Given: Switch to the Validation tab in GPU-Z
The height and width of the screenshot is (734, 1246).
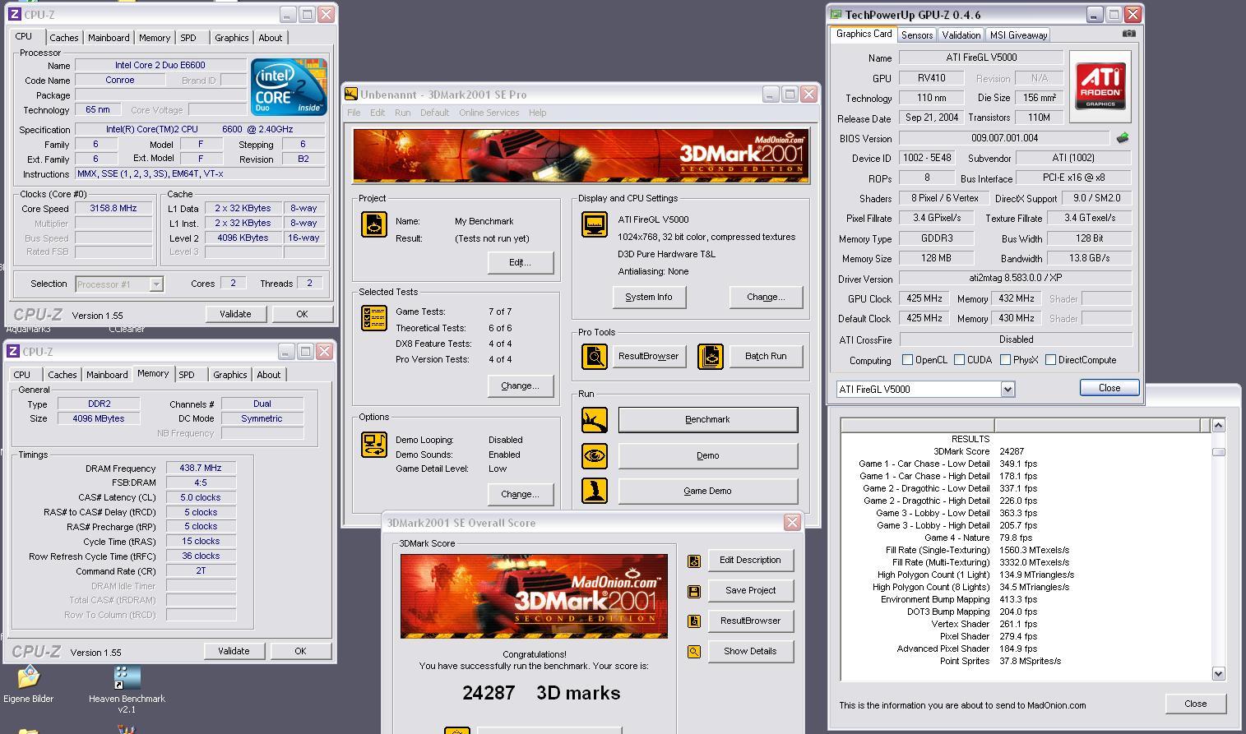Looking at the screenshot, I should pyautogui.click(x=961, y=35).
